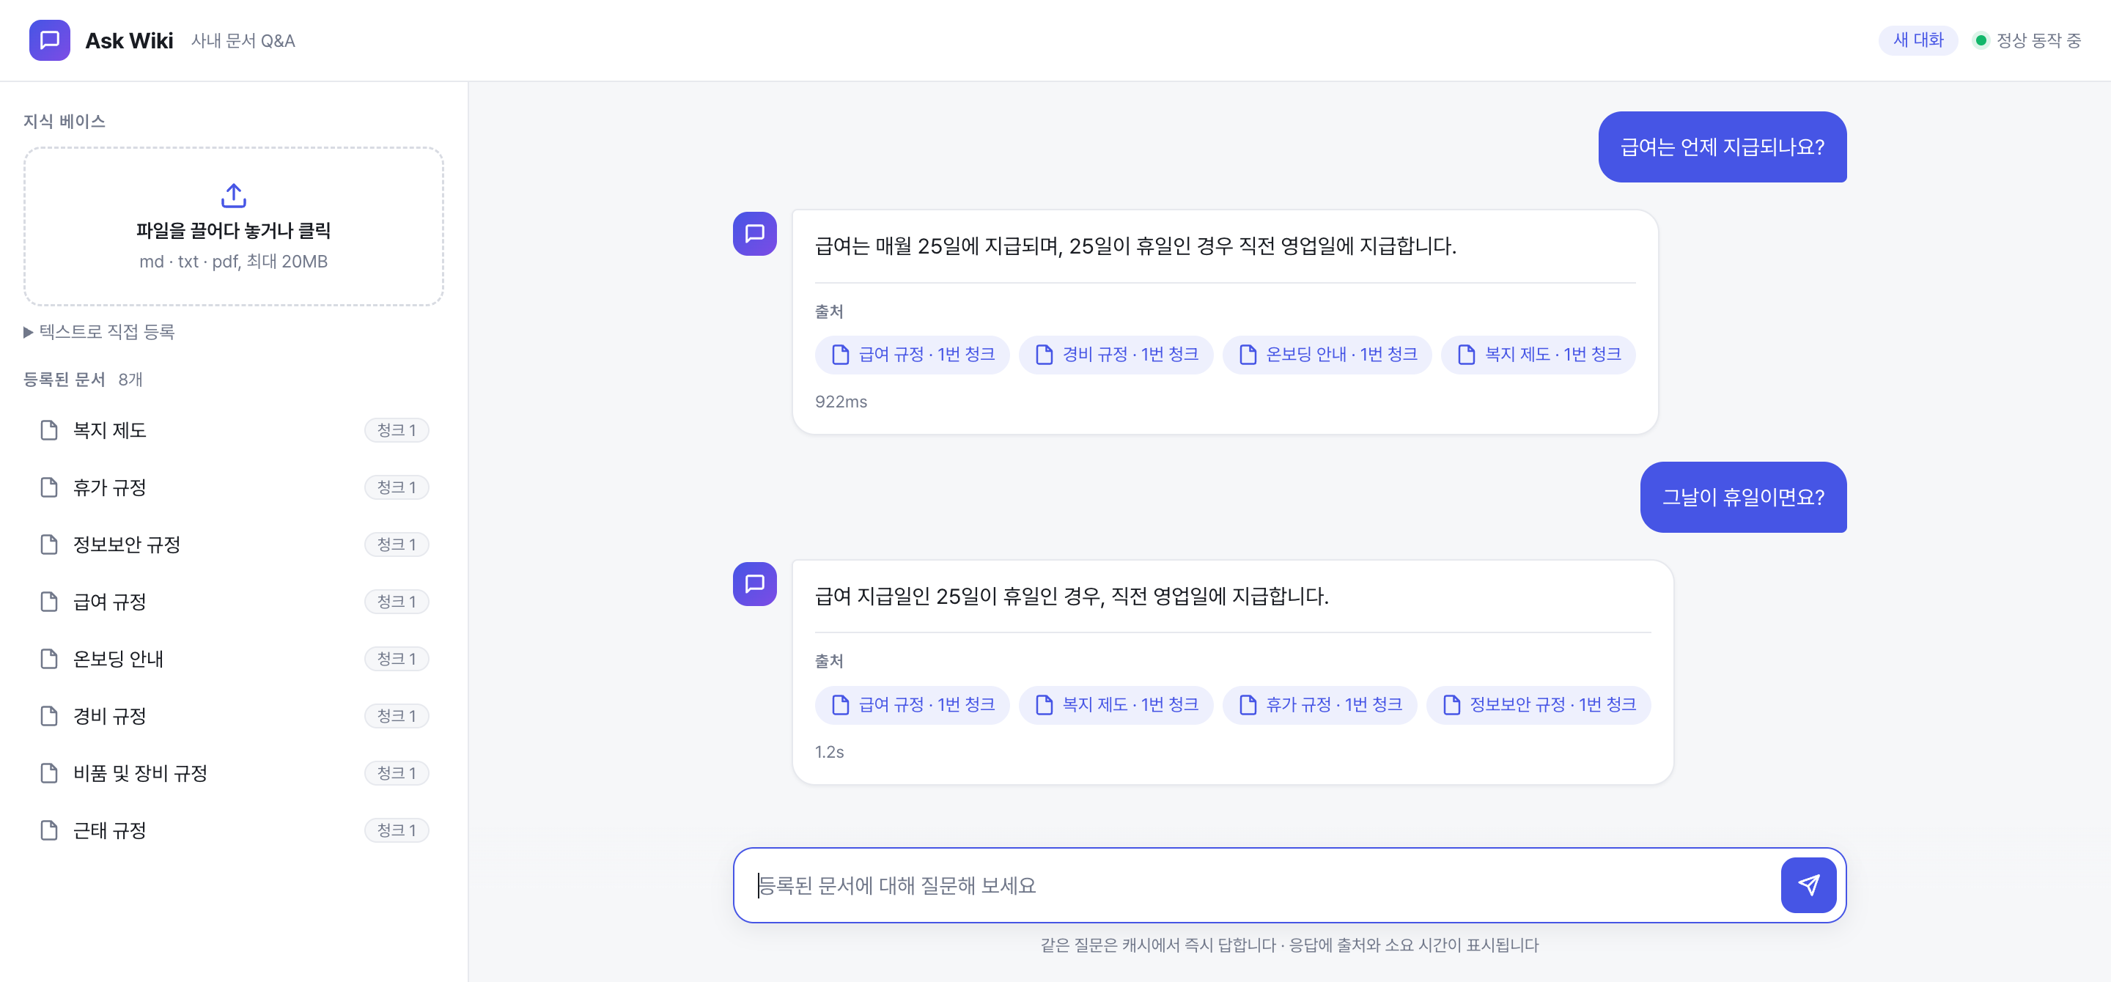Image resolution: width=2111 pixels, height=982 pixels.
Task: Click document icon in second answer's 급여 규정 chip
Action: [x=840, y=705]
